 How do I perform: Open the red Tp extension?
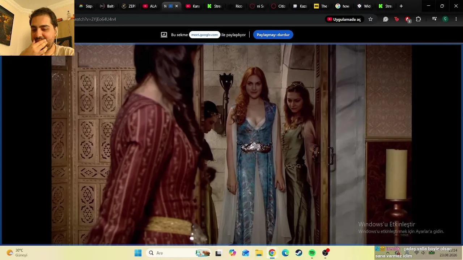coord(396,19)
